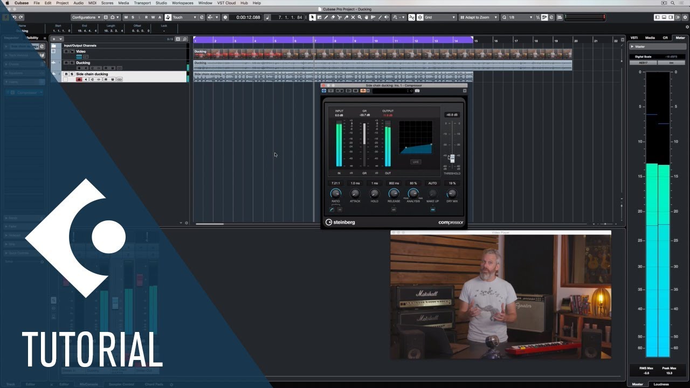Screen dimensions: 690x388
Task: Open the Studio menu
Action: [x=161, y=3]
